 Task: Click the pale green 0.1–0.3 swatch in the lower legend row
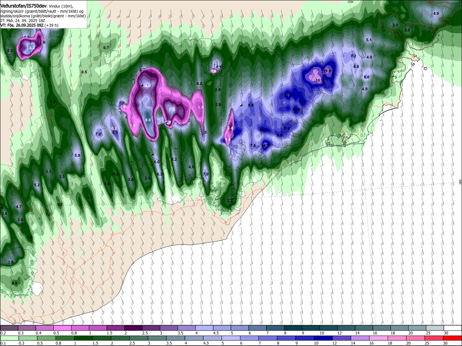[9, 338]
